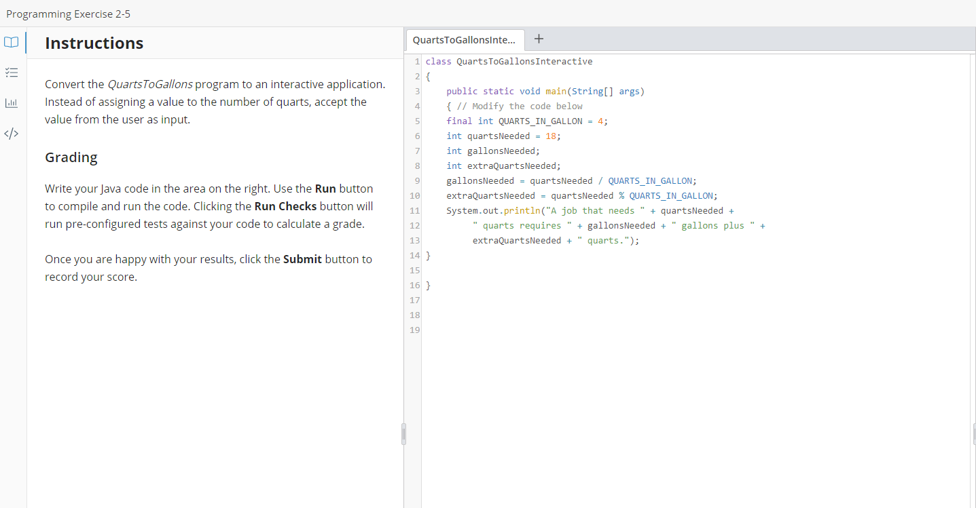Click the bold "Submit" word in instructions
976x508 pixels.
tap(302, 259)
